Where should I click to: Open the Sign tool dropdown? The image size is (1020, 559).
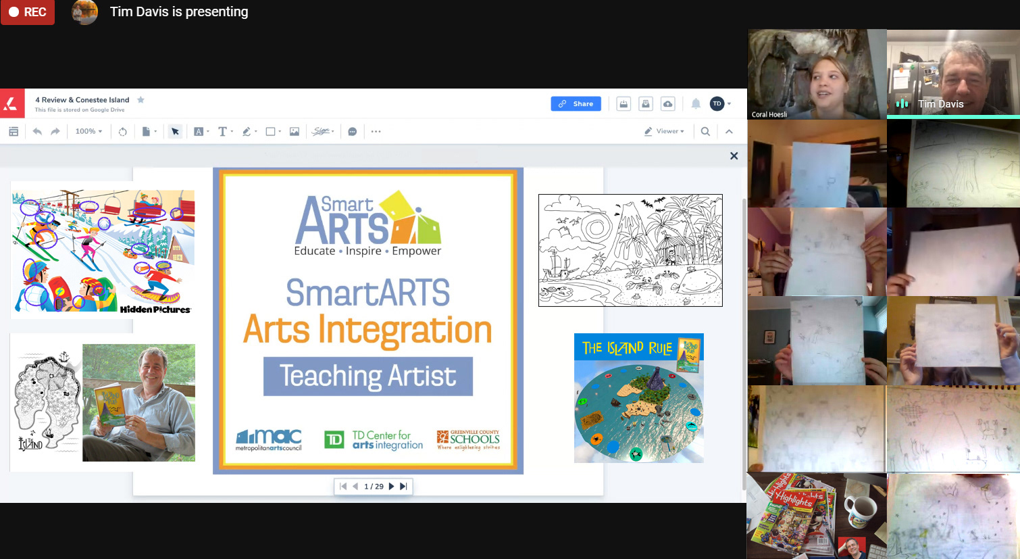(x=324, y=131)
